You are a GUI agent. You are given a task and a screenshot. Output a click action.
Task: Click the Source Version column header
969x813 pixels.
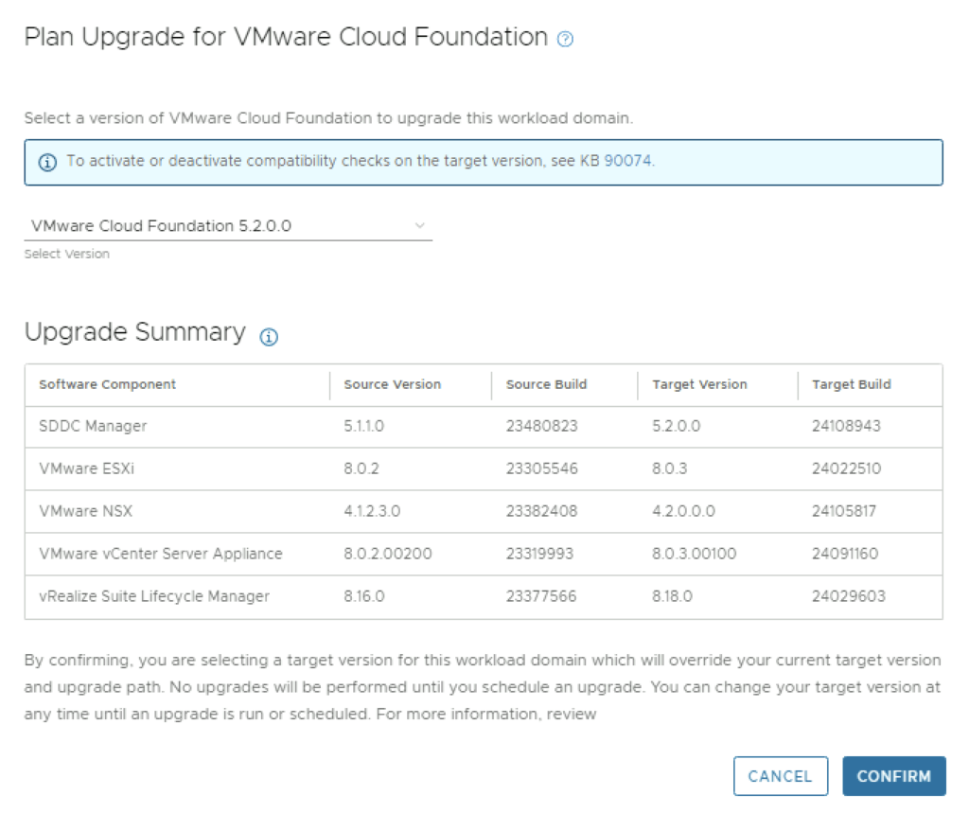click(x=392, y=384)
